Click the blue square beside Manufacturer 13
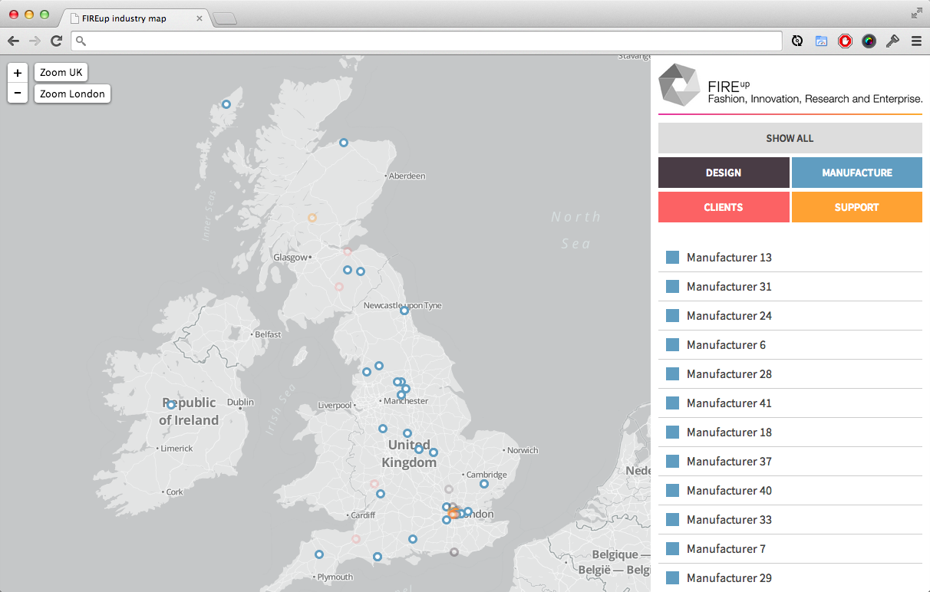 (x=672, y=258)
